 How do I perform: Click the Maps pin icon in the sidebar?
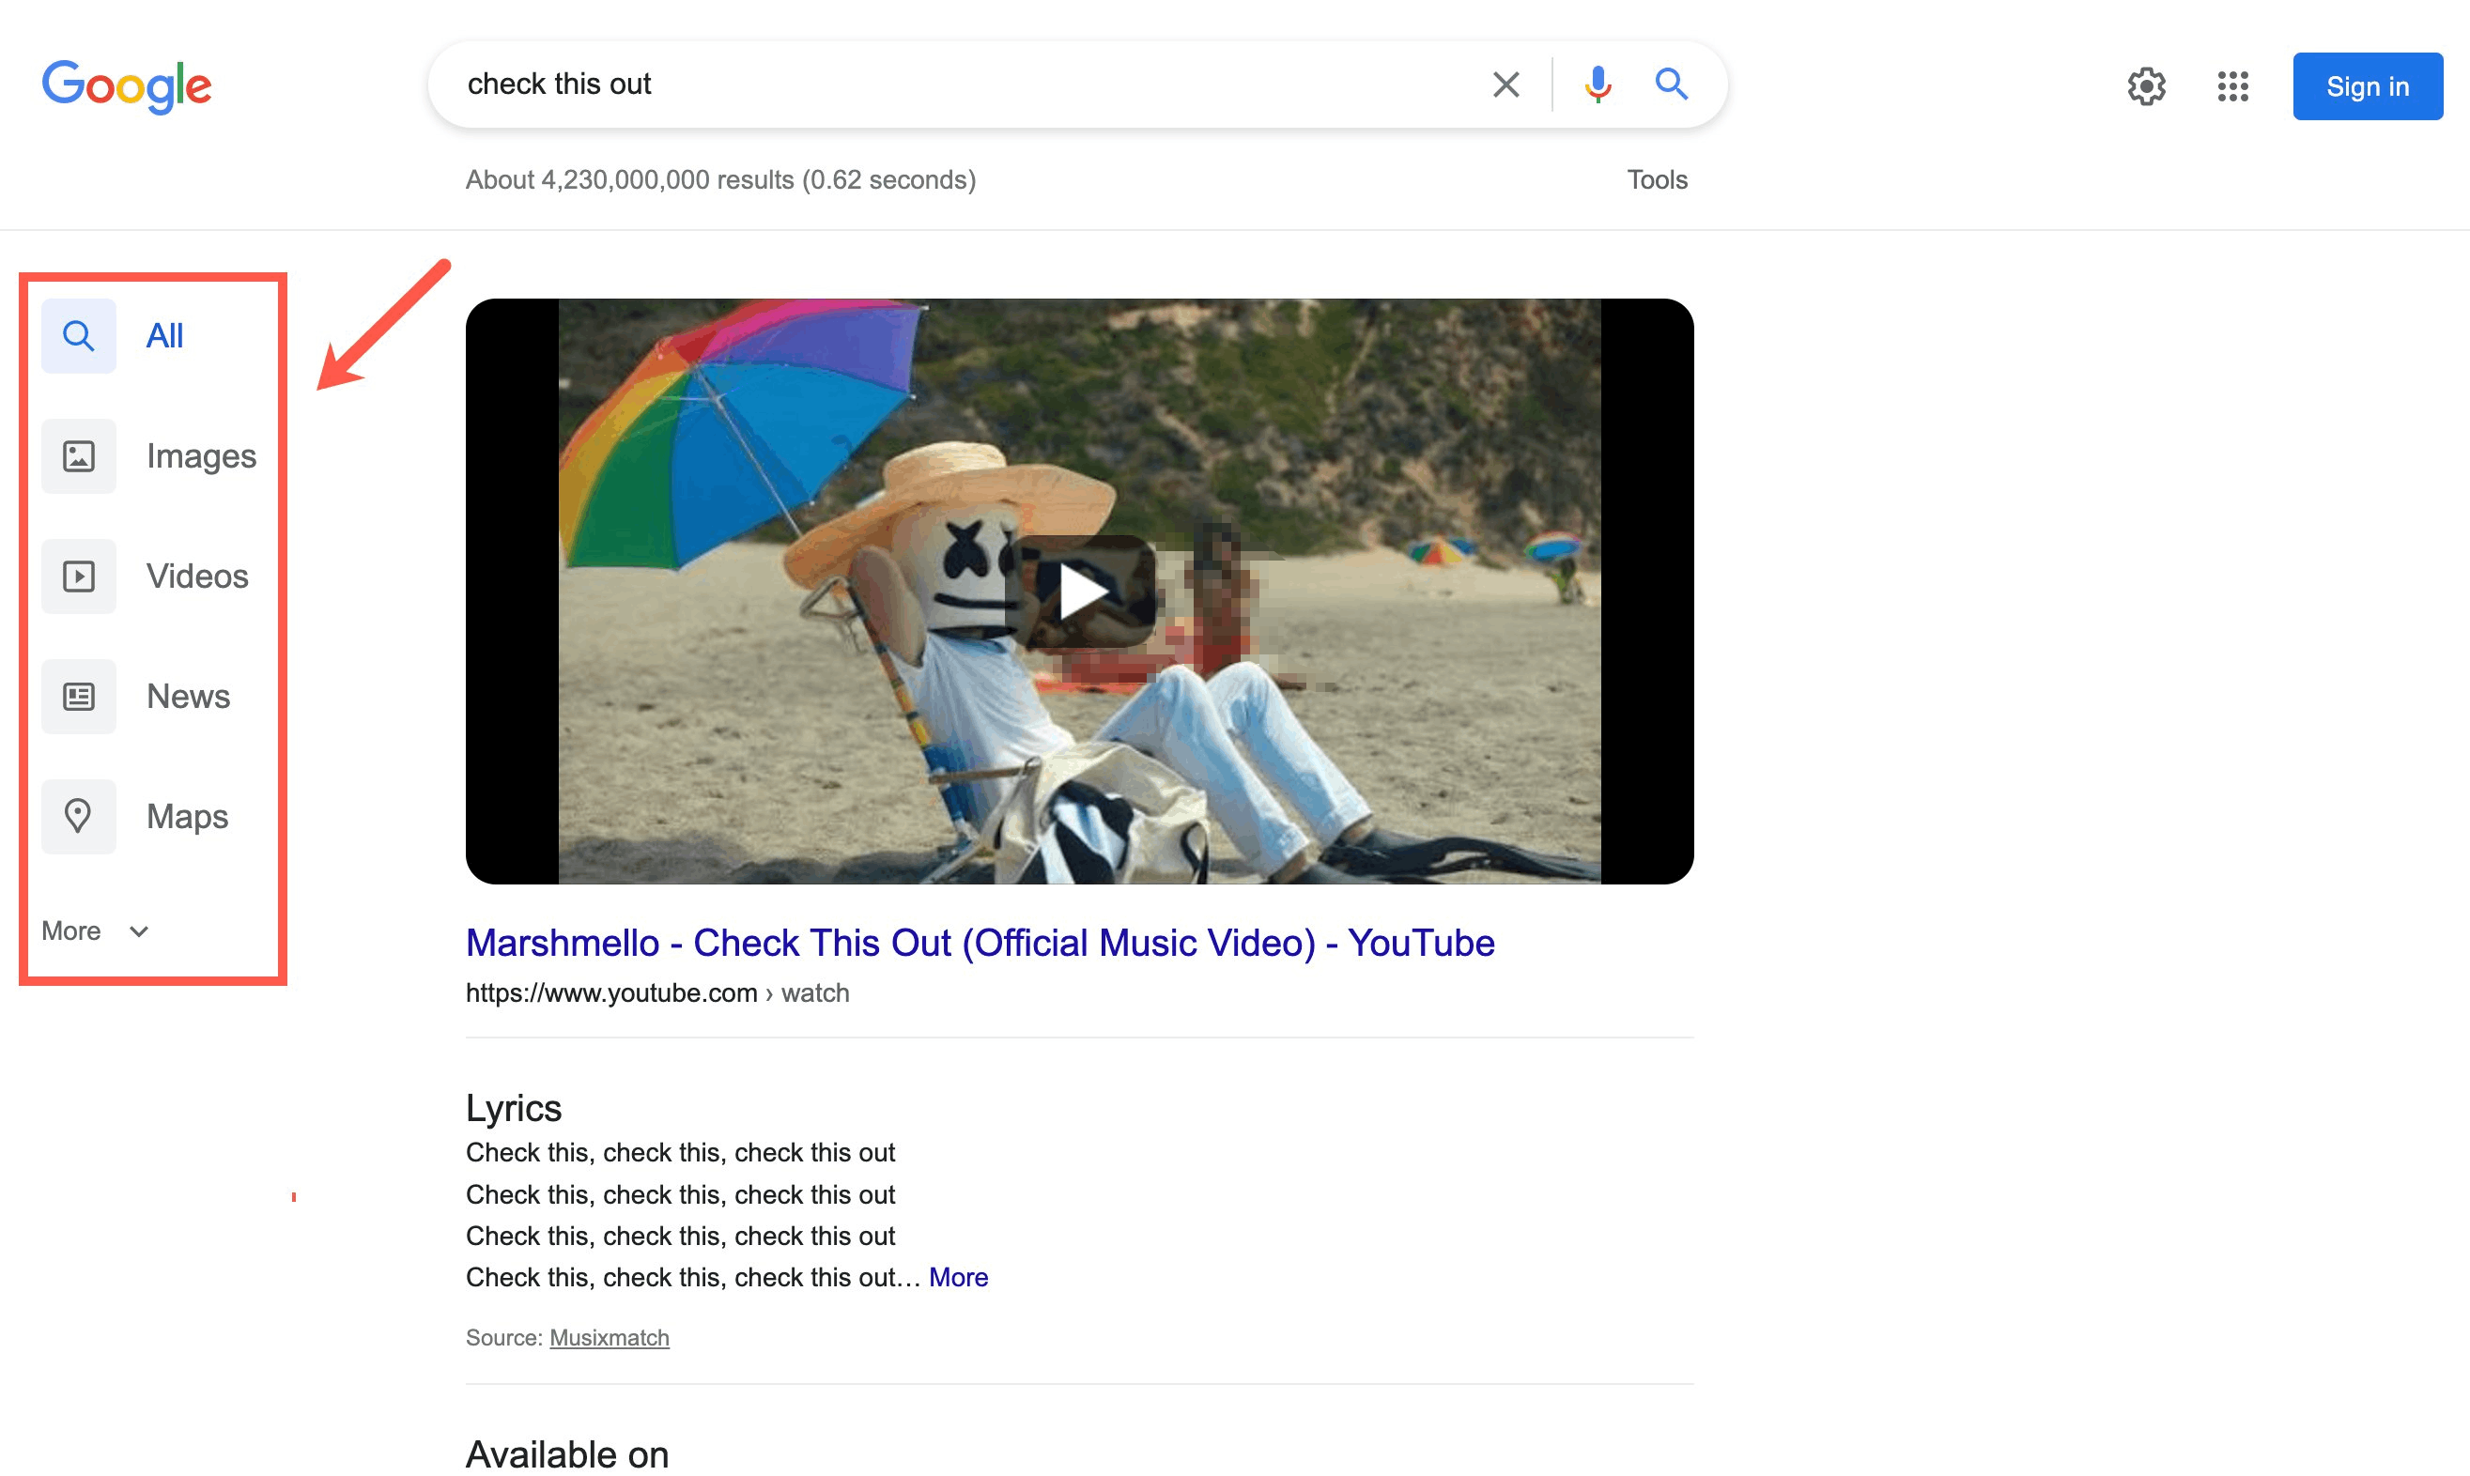coord(79,816)
